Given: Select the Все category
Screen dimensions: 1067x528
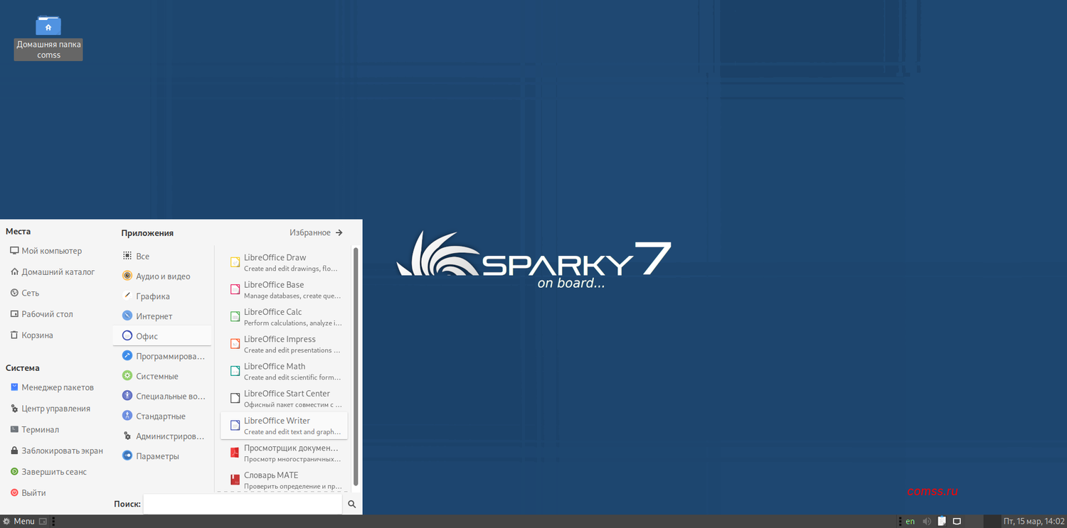Looking at the screenshot, I should click(162, 256).
